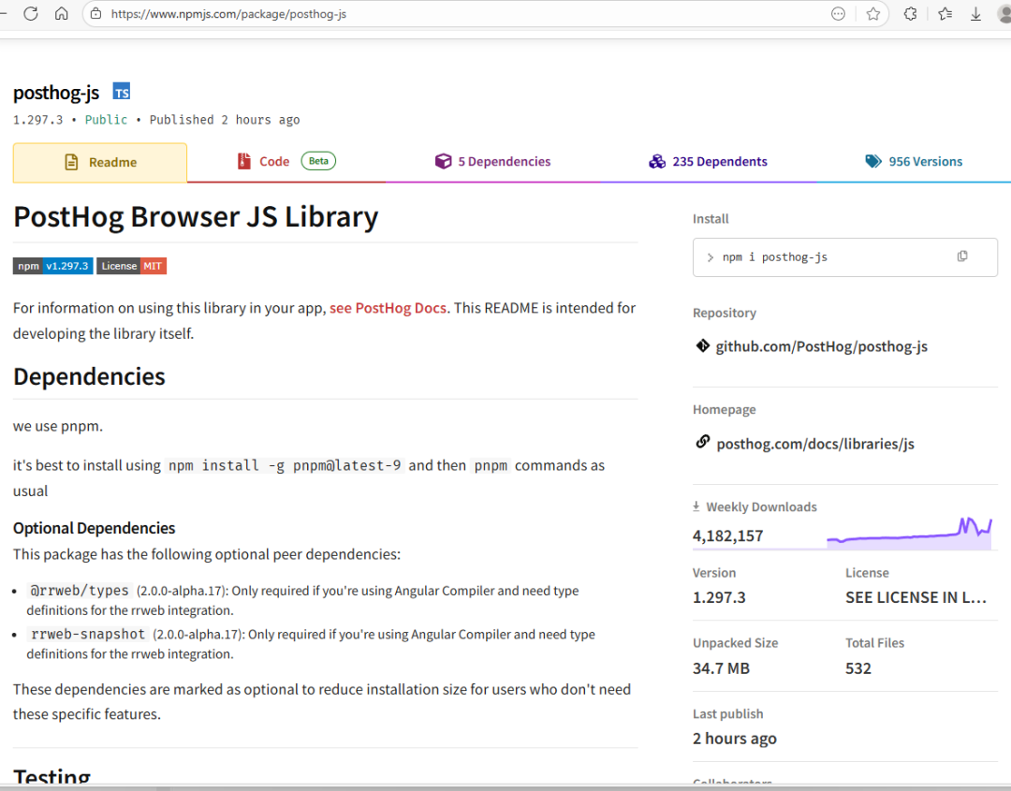Click the Readme tab document icon

pyautogui.click(x=71, y=163)
